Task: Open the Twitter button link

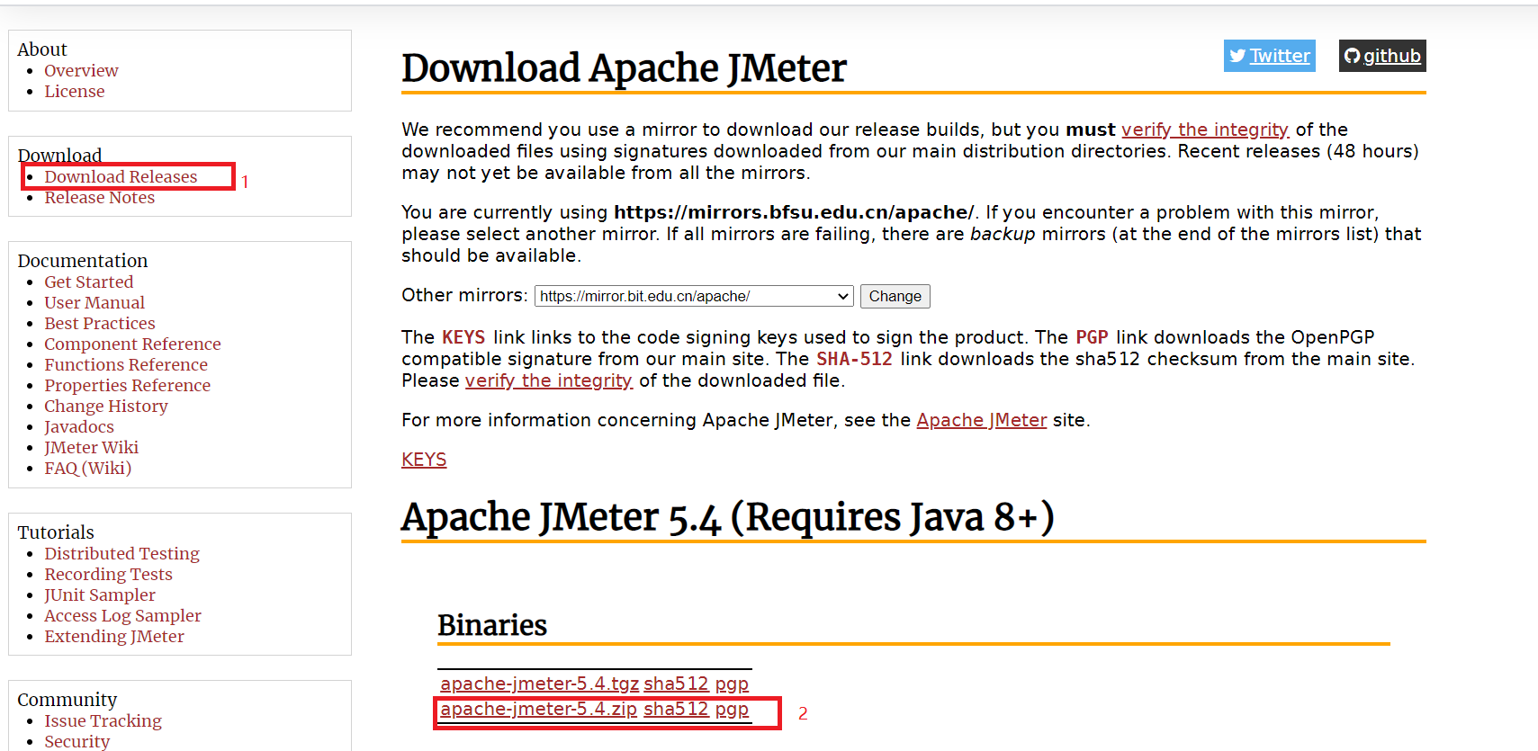Action: pos(1269,56)
